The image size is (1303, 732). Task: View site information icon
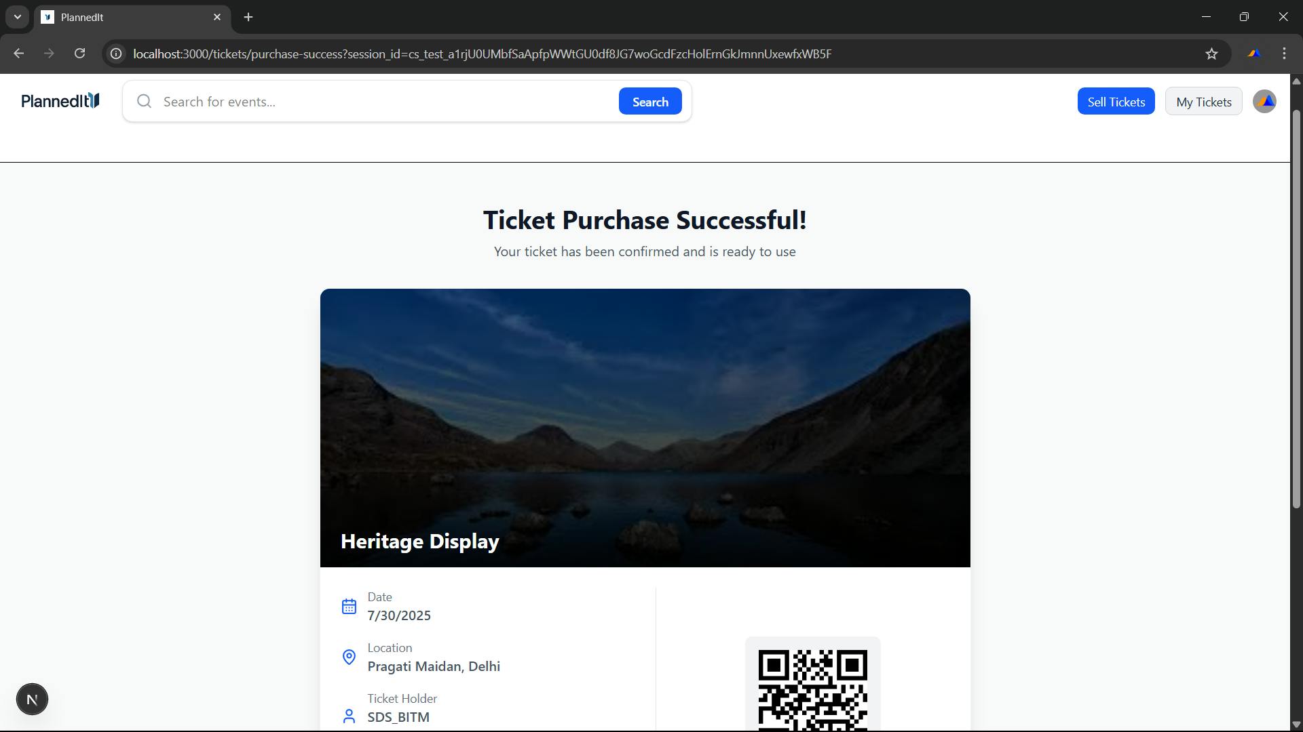click(x=116, y=54)
